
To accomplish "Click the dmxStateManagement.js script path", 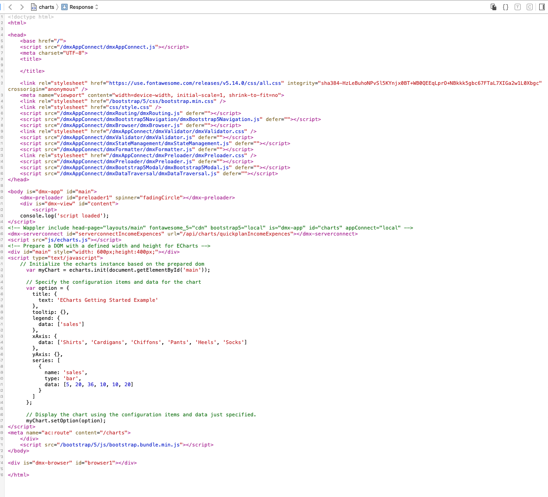I will click(x=144, y=143).
